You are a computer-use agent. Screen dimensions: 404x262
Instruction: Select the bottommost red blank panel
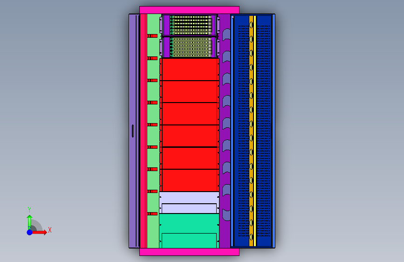pyautogui.click(x=189, y=180)
